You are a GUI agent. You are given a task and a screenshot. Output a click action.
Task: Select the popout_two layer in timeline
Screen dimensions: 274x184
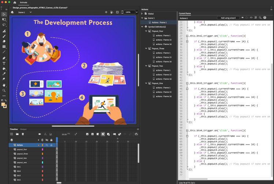22,158
